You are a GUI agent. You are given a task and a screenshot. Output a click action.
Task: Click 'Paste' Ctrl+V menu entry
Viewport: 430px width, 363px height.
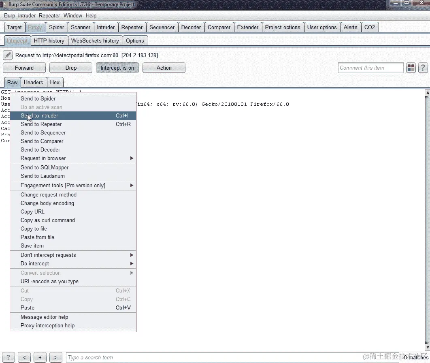[73, 307]
